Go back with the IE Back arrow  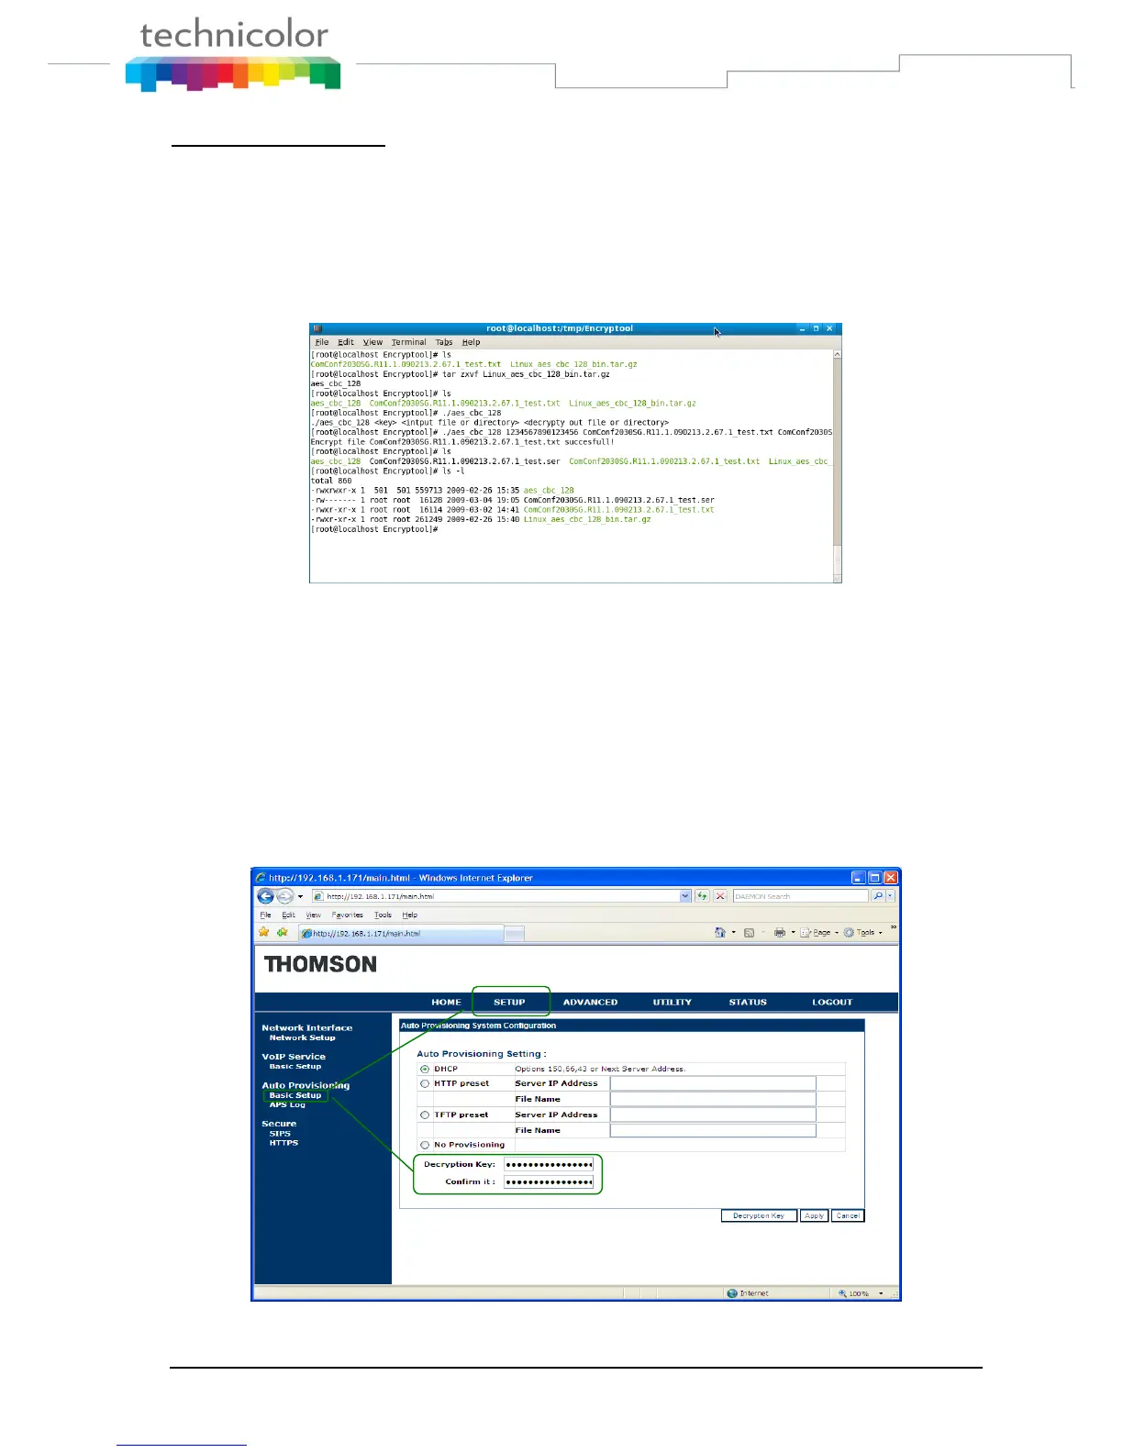pos(265,896)
